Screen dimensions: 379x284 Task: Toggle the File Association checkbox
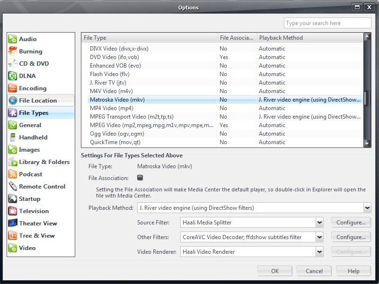pos(140,178)
